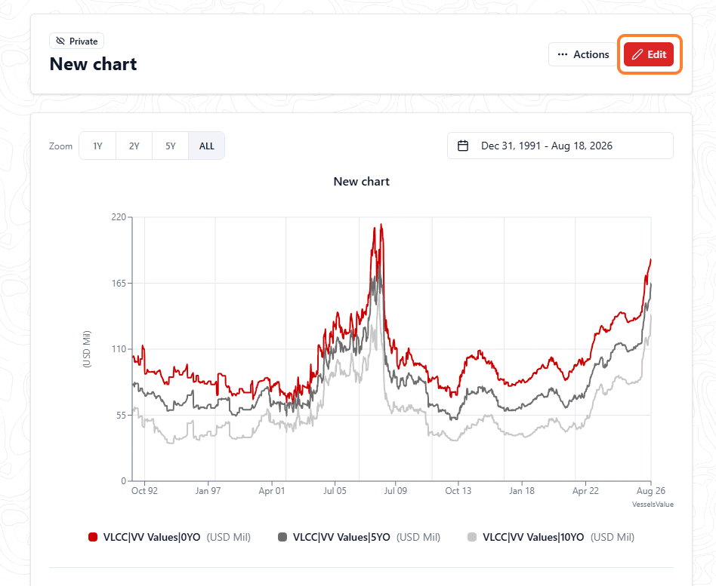Click the calendar icon in date field

click(463, 146)
